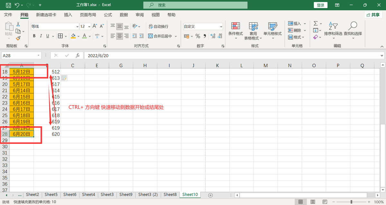Open the 等线 font name dropdown
This screenshot has height=205, width=386.
click(77, 26)
